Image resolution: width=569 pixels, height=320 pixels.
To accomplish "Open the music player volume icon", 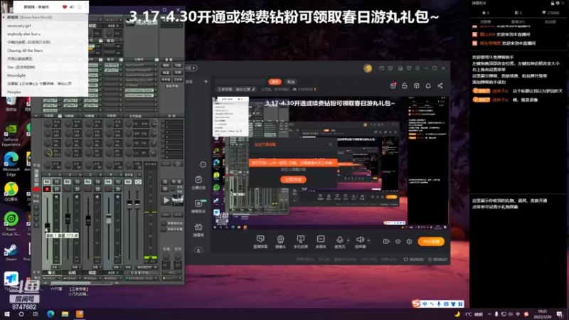I will pyautogui.click(x=72, y=7).
